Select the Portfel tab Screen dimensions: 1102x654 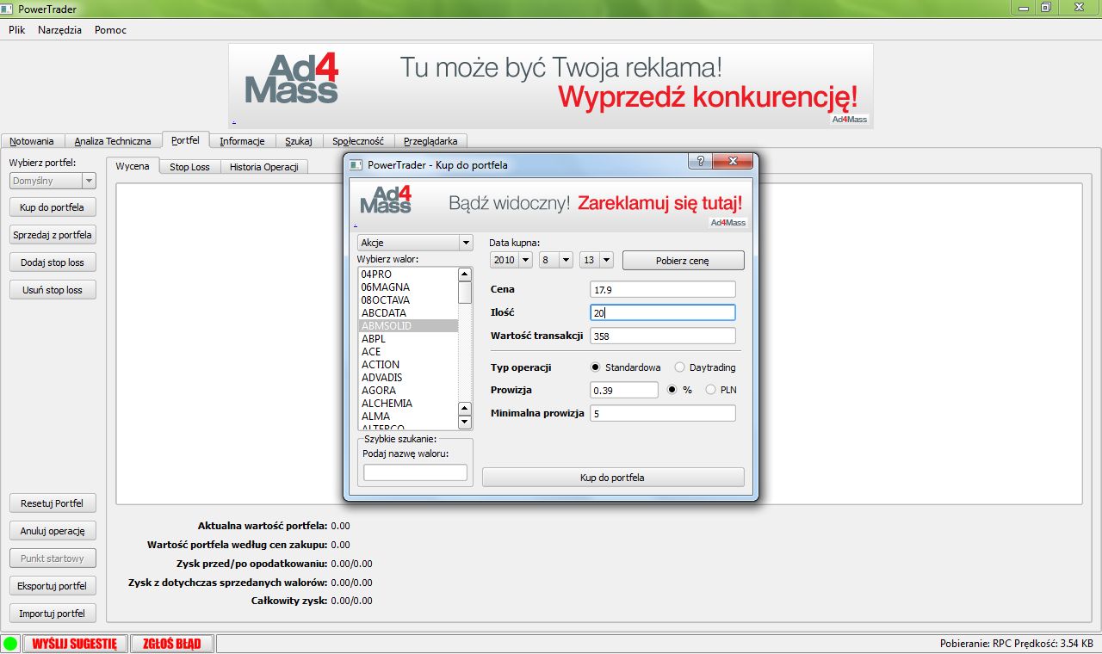coord(185,139)
